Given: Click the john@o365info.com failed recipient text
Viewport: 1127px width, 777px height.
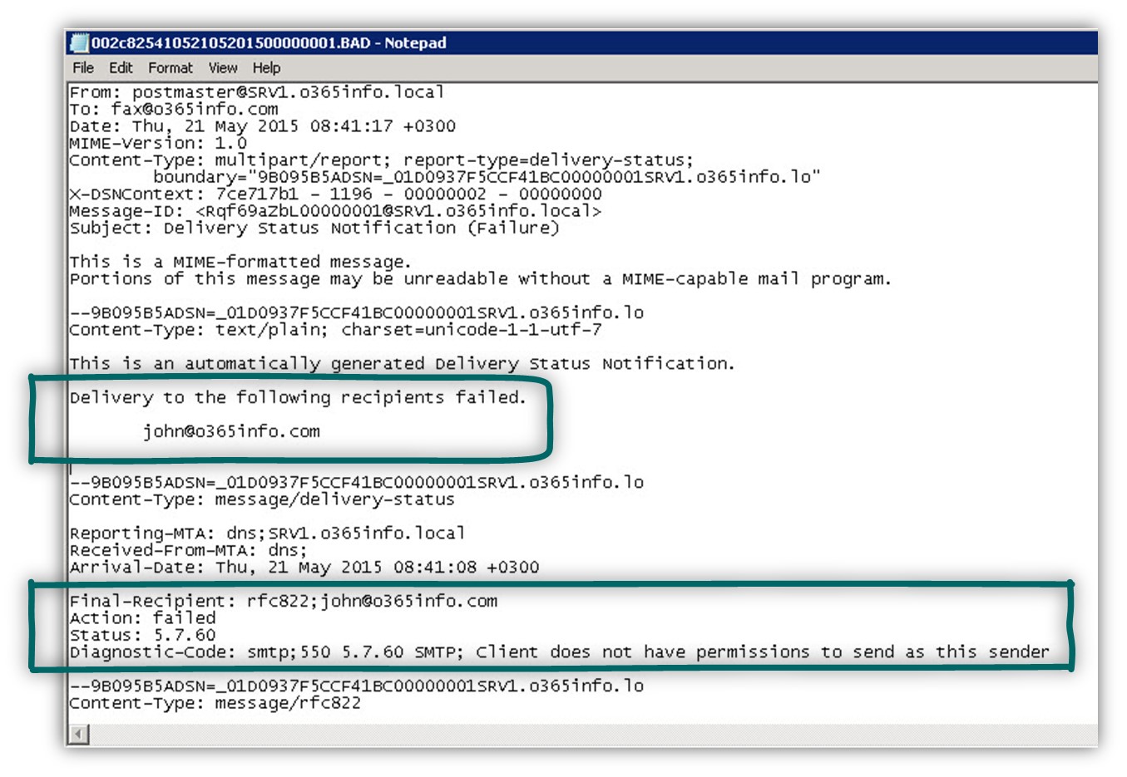Looking at the screenshot, I should (231, 431).
